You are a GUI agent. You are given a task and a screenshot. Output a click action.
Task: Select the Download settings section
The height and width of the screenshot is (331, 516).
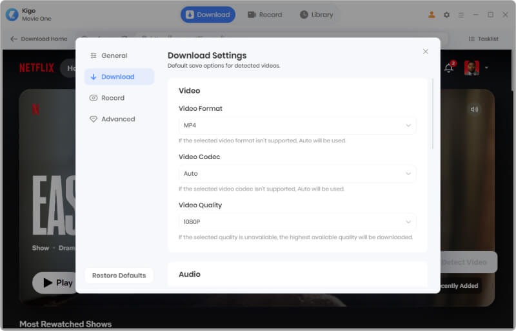(119, 77)
